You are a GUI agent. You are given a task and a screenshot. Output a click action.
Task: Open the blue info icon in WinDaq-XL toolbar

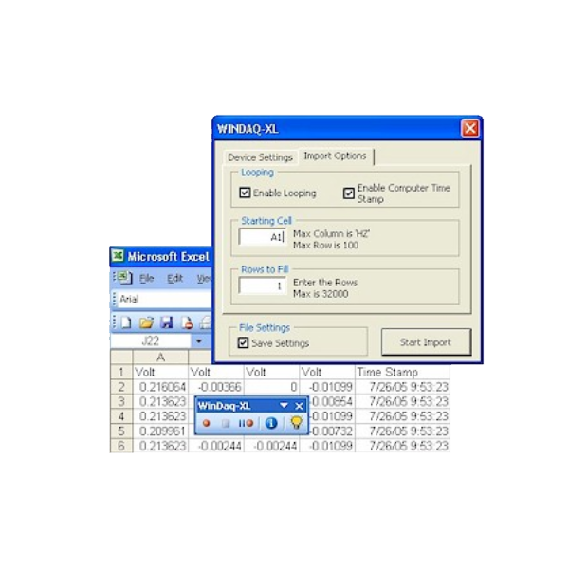point(270,423)
